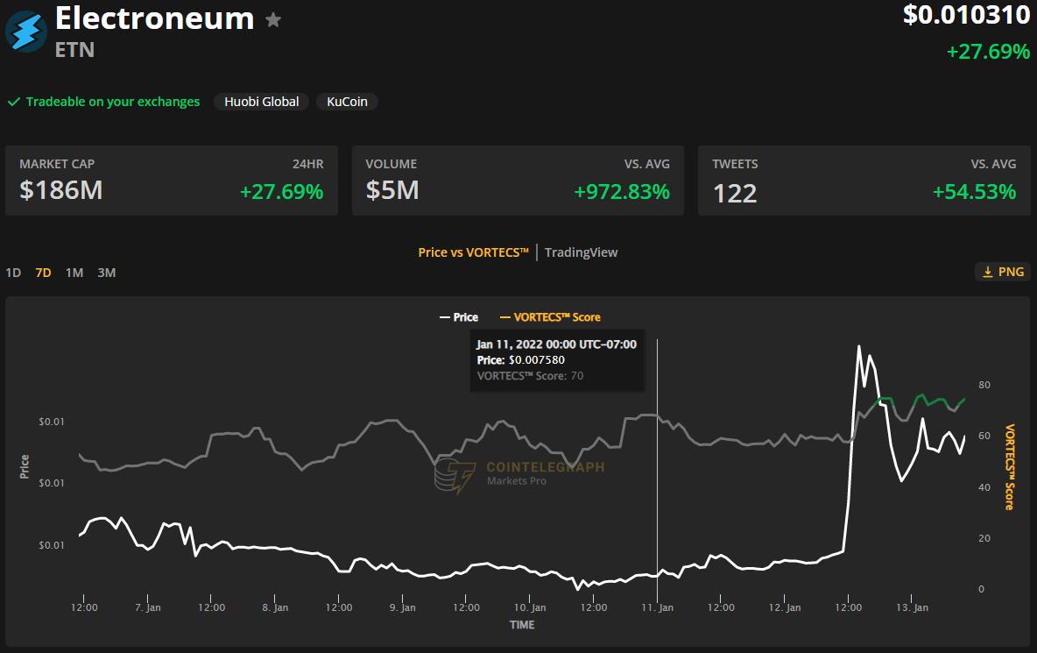Click the 10. Jan tick on time axis

(x=530, y=607)
